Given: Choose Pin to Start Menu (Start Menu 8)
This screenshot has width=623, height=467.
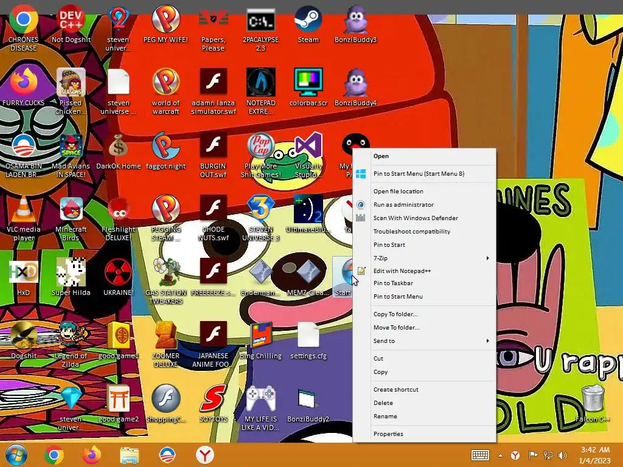Looking at the screenshot, I should (424, 173).
